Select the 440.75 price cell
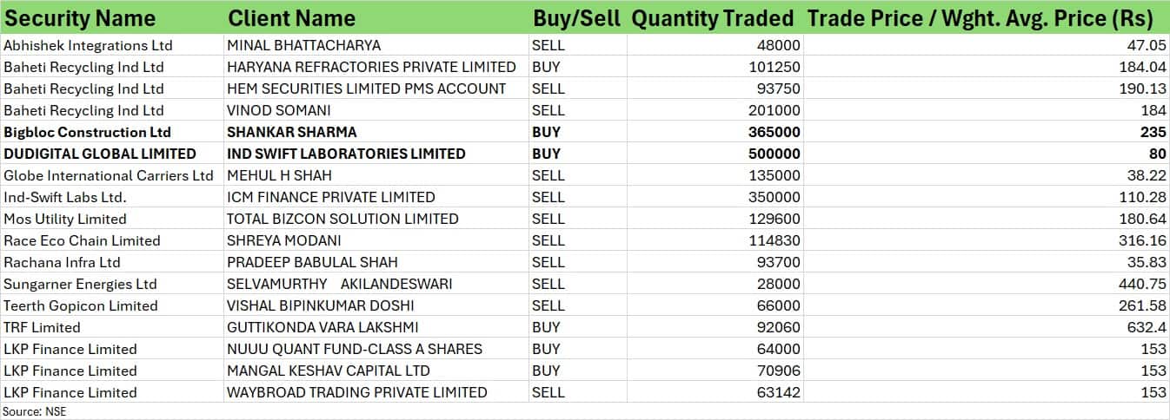 tap(1142, 284)
